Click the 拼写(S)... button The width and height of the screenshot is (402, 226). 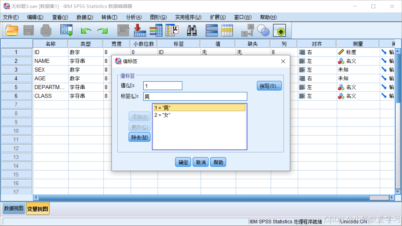coord(269,86)
